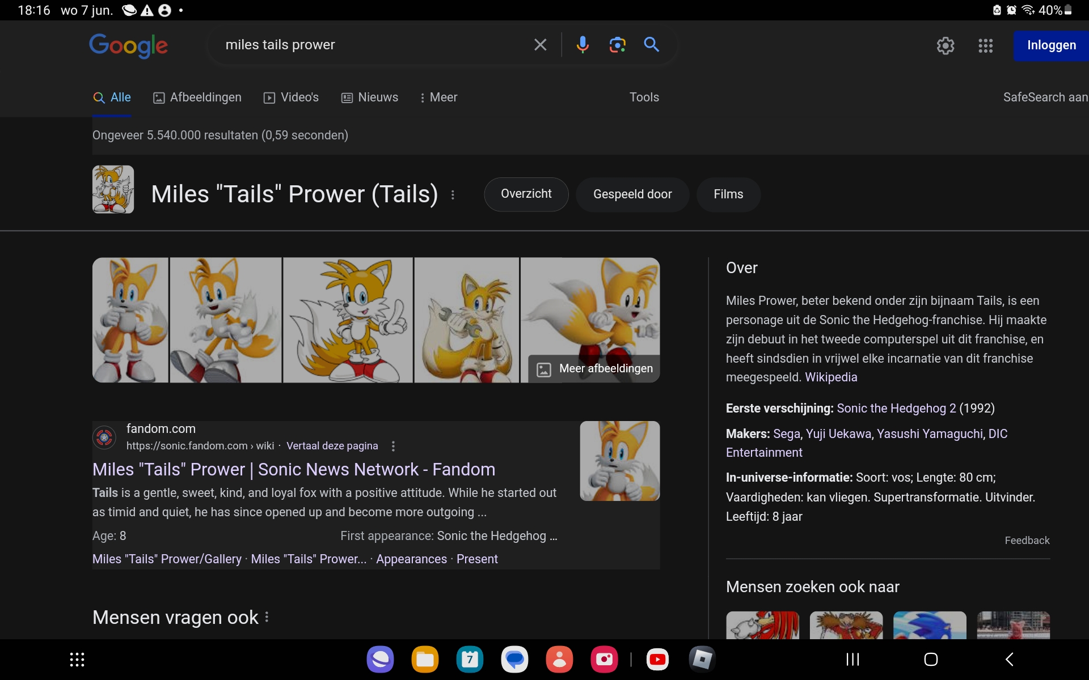Image resolution: width=1089 pixels, height=680 pixels.
Task: Select the Gespeeld door chip
Action: click(x=632, y=194)
